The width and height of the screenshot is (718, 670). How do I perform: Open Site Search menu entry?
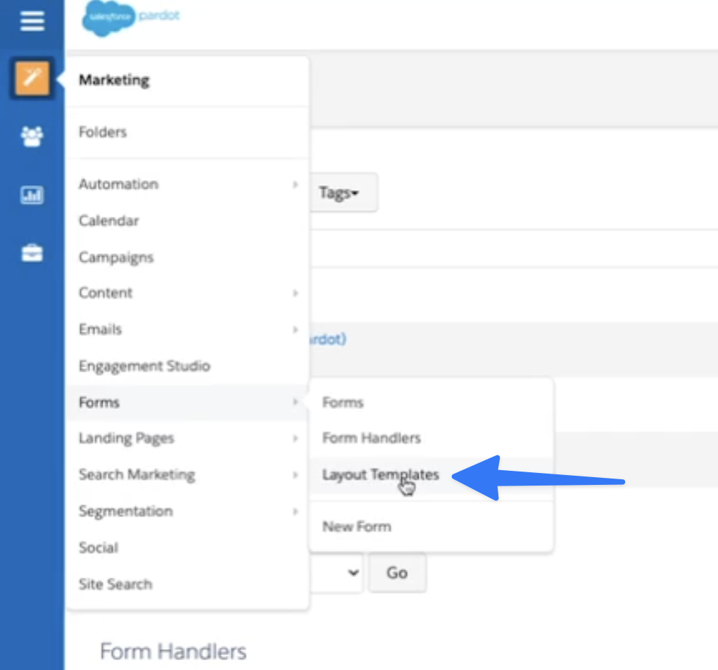tap(115, 584)
